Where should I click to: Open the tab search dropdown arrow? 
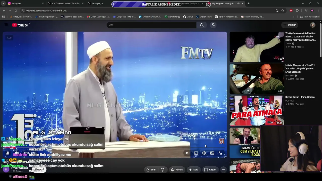point(3,4)
